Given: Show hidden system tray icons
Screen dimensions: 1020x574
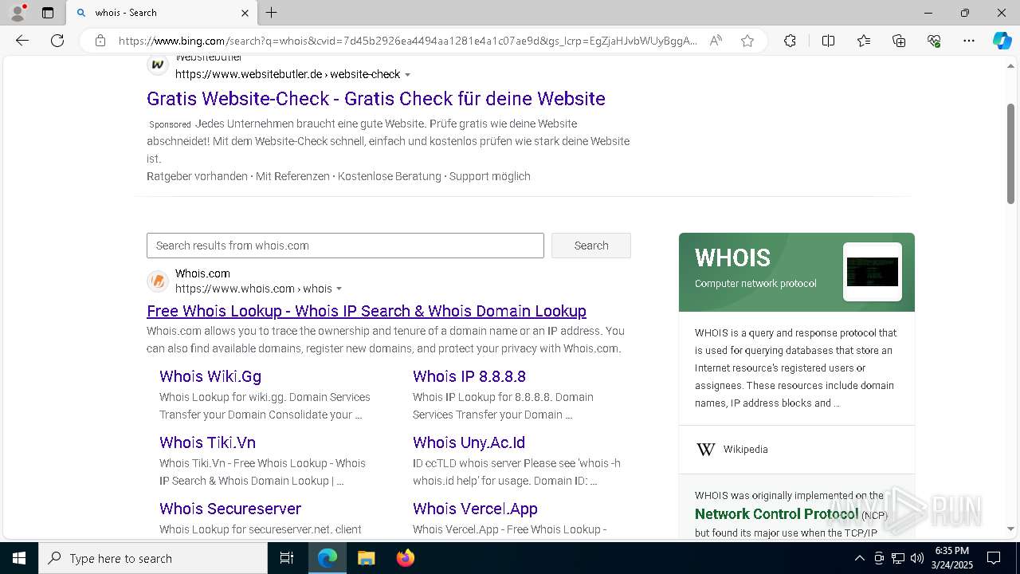Looking at the screenshot, I should [859, 558].
